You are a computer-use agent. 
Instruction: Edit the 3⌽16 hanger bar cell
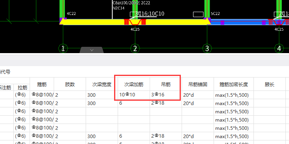coord(166,95)
